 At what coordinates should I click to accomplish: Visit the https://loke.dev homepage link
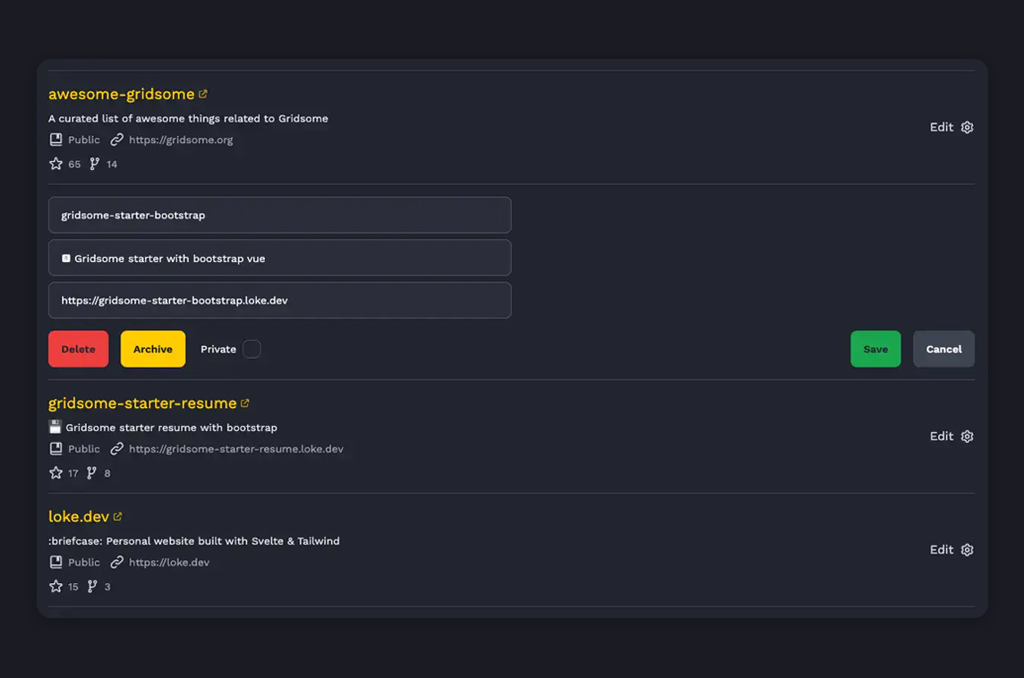pos(169,563)
